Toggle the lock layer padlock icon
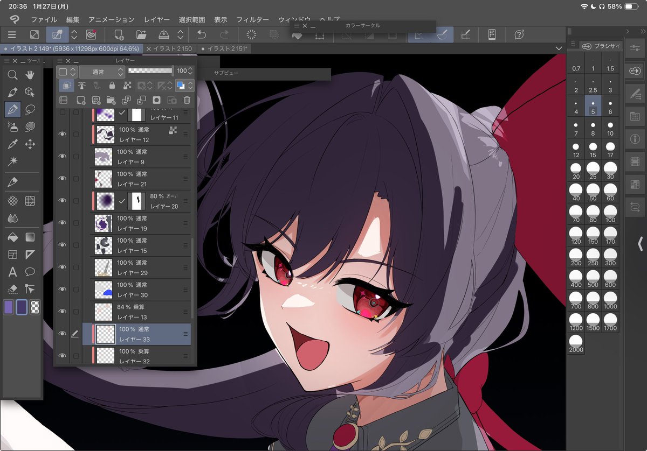This screenshot has height=451, width=647. pyautogui.click(x=112, y=85)
